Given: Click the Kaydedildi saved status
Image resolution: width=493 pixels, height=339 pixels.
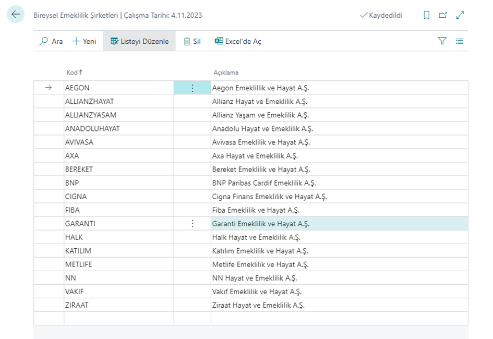Looking at the screenshot, I should [381, 15].
